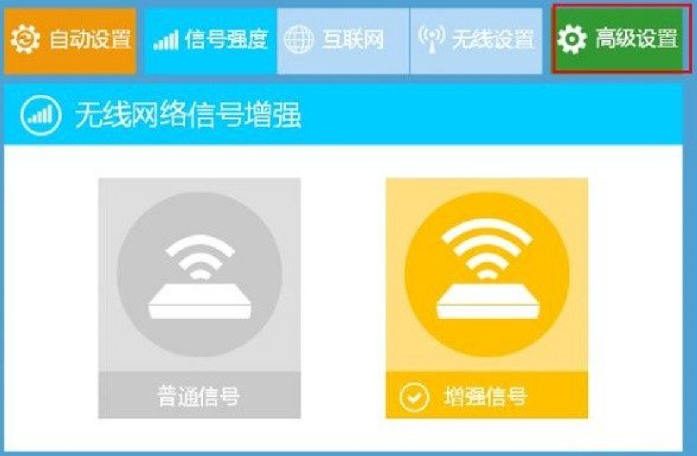Click the yellow router circle icon
This screenshot has height=456, width=697.
tap(487, 274)
